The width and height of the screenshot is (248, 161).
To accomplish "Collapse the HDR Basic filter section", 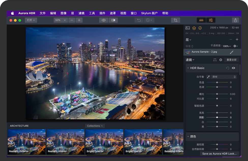I will (x=188, y=68).
